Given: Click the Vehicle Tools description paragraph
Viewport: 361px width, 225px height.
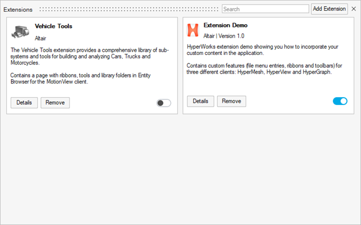Looking at the screenshot, I should point(90,56).
